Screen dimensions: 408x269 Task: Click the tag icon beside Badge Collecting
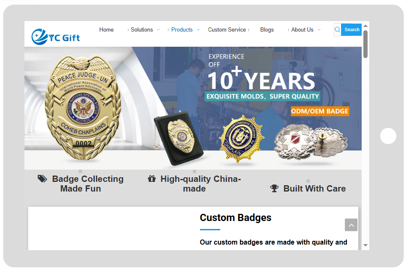pyautogui.click(x=43, y=179)
